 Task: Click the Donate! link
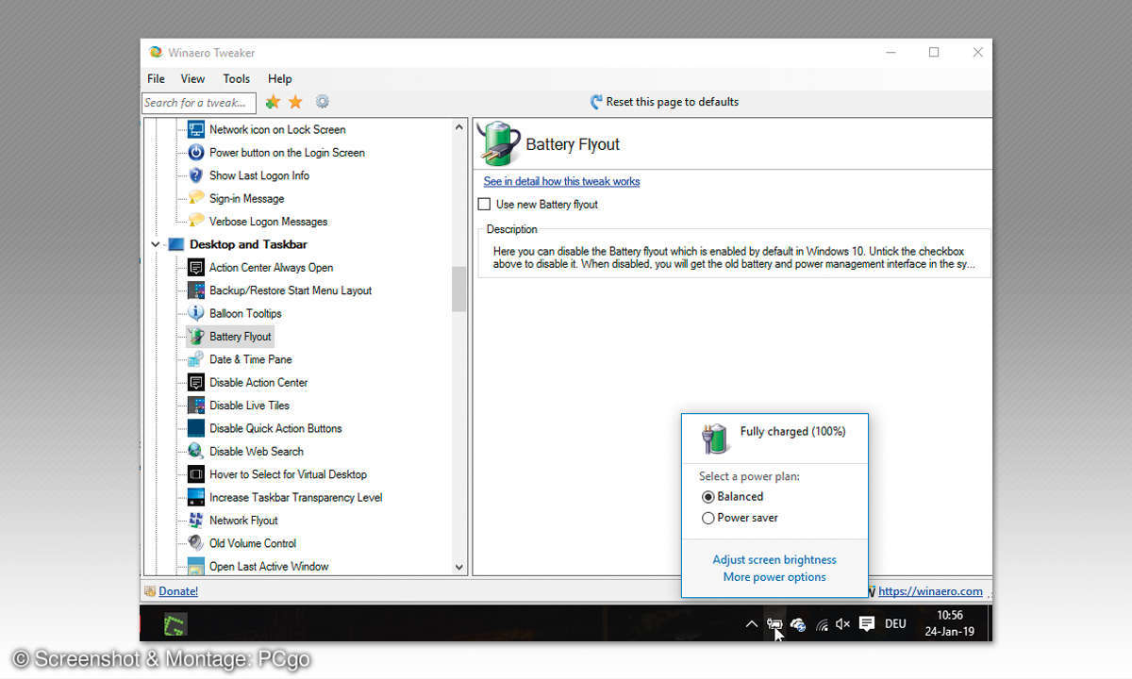coord(178,591)
